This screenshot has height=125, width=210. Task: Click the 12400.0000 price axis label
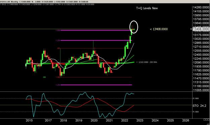(x=201, y=55)
